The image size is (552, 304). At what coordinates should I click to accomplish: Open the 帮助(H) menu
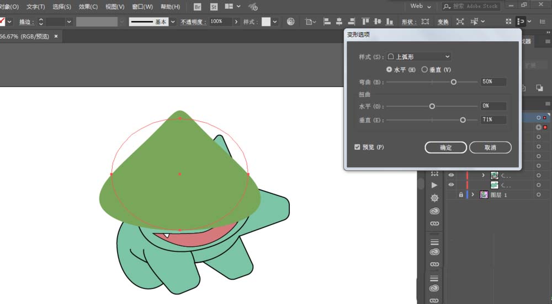click(170, 7)
